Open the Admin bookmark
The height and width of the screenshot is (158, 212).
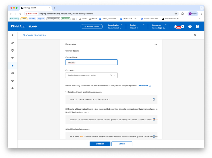pyautogui.click(x=24, y=19)
